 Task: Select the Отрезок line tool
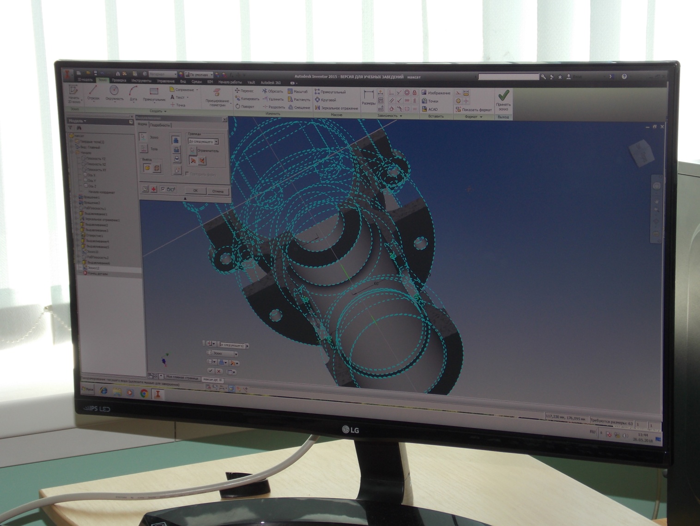[93, 94]
